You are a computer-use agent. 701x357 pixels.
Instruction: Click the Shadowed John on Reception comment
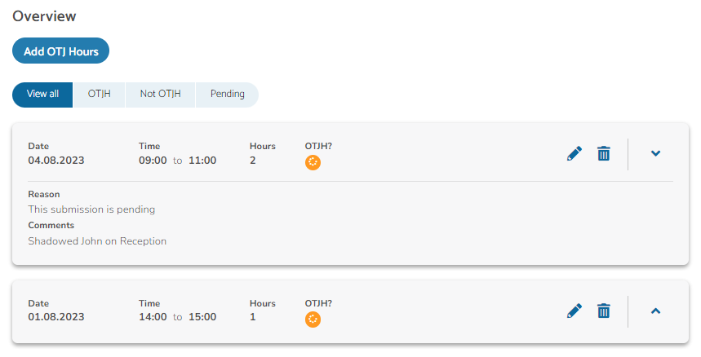[97, 241]
